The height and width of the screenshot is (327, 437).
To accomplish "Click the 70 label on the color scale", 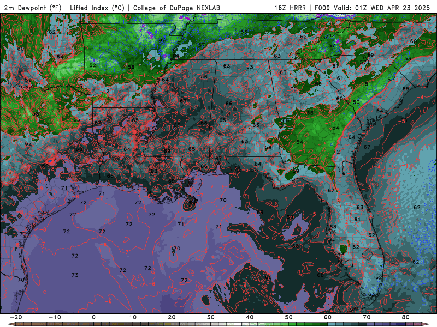I will pyautogui.click(x=367, y=317).
